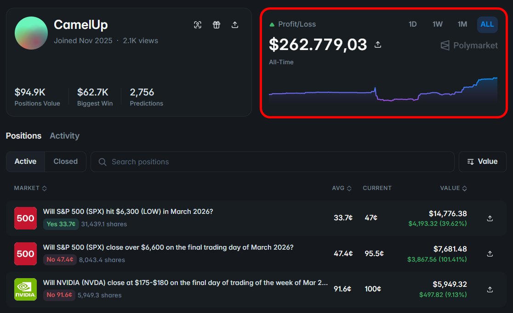Select the 1W profit/loss range
513x313 pixels.
click(438, 24)
